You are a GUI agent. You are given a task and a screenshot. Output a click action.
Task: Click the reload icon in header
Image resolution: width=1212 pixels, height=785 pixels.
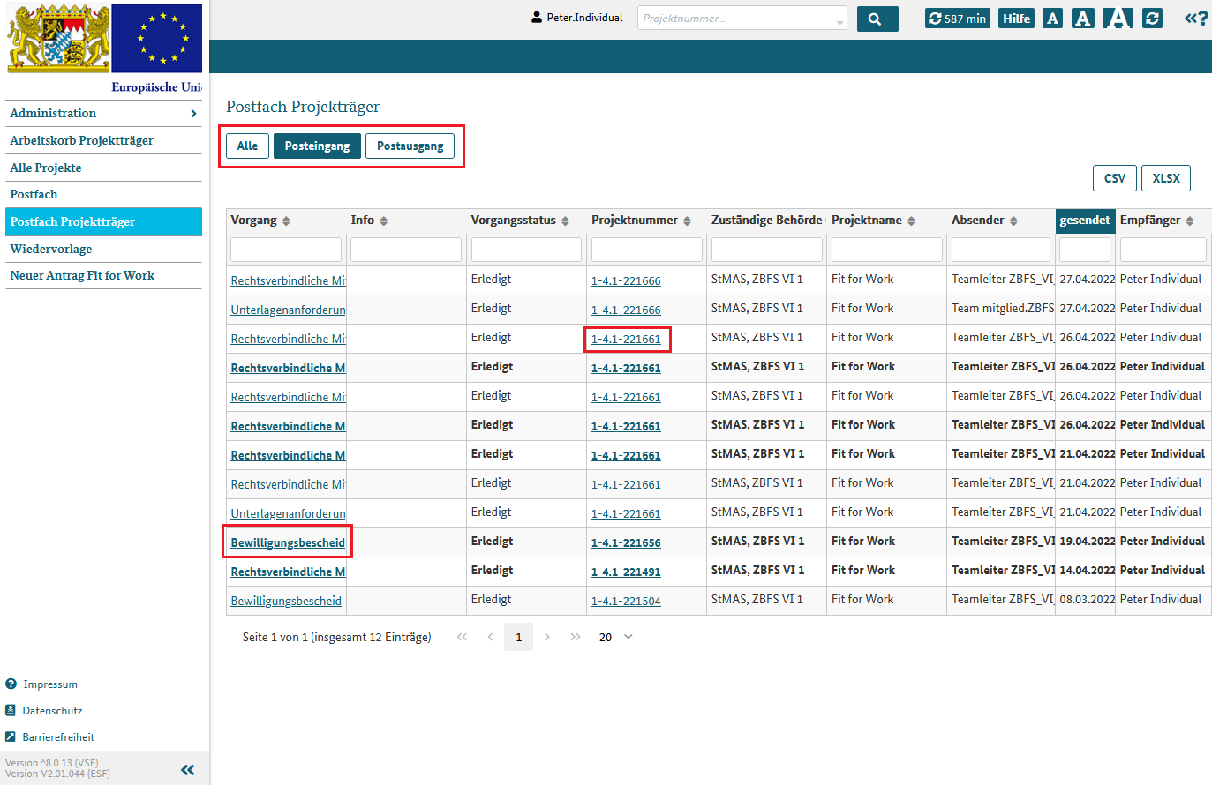pos(1152,19)
